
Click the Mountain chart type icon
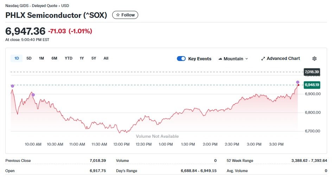tap(220, 59)
